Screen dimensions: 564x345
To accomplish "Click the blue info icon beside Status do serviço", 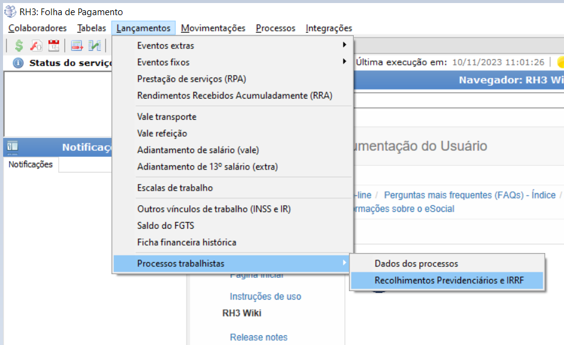I will tap(18, 63).
